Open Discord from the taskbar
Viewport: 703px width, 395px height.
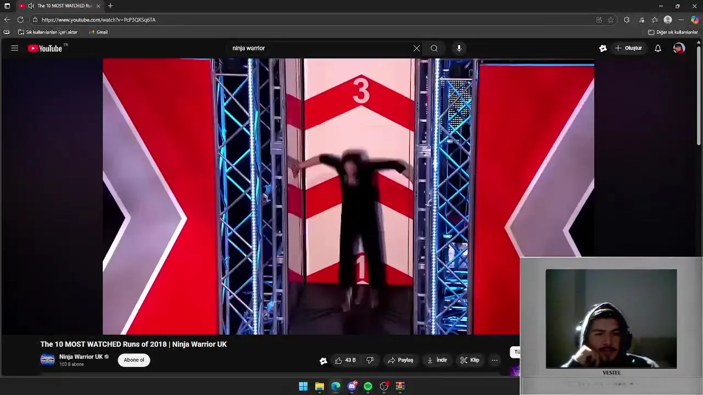coord(352,386)
